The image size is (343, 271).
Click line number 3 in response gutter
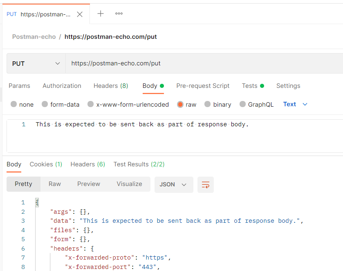(x=23, y=221)
